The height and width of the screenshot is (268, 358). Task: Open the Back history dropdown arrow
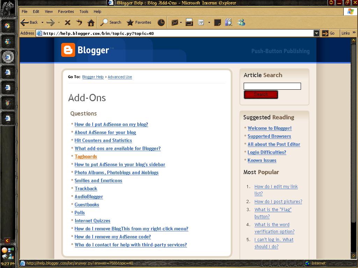coord(42,22)
